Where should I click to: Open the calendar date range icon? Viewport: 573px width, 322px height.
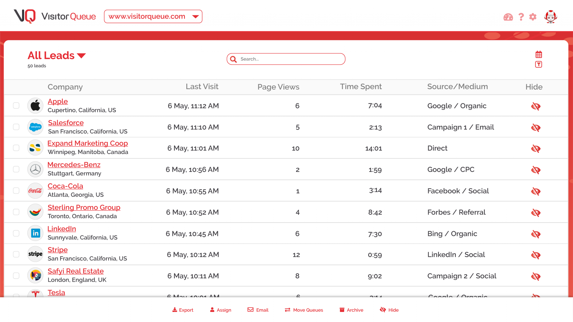click(x=538, y=55)
